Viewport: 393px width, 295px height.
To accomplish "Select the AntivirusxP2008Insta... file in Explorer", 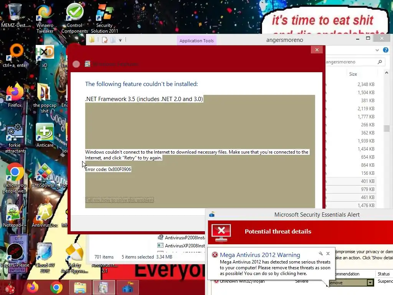I will [182, 237].
